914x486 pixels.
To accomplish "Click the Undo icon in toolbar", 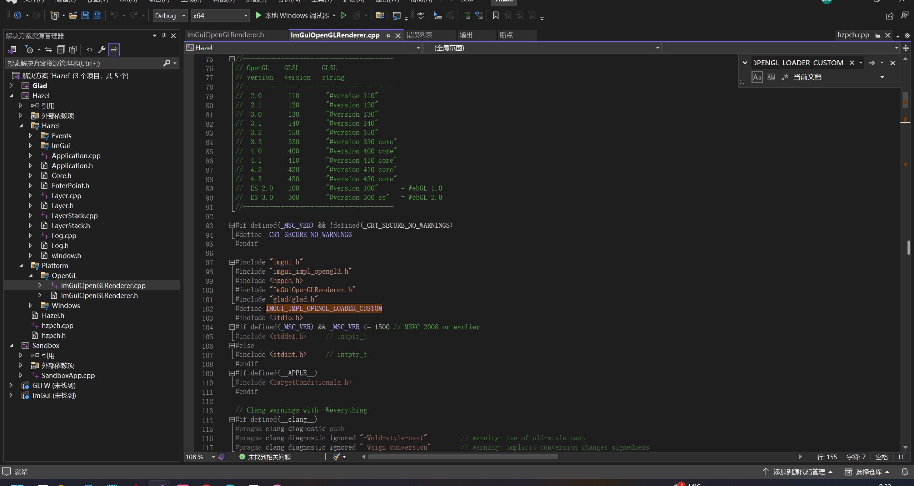I will coord(114,15).
